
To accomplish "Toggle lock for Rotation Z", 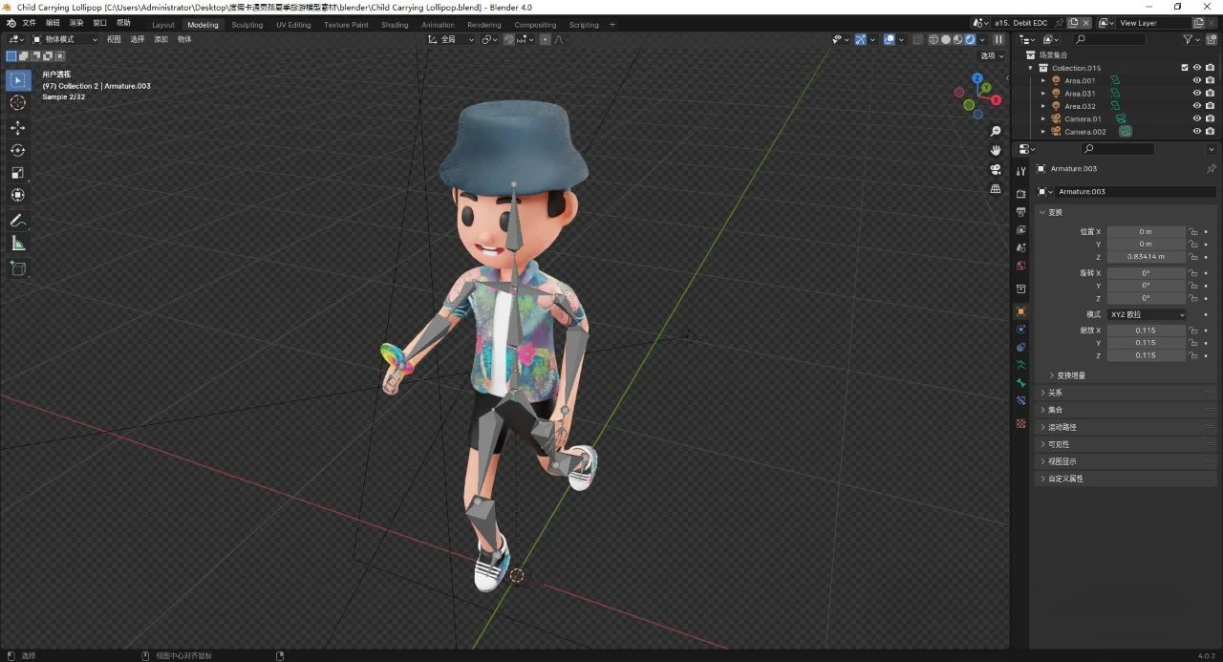I will 1192,298.
